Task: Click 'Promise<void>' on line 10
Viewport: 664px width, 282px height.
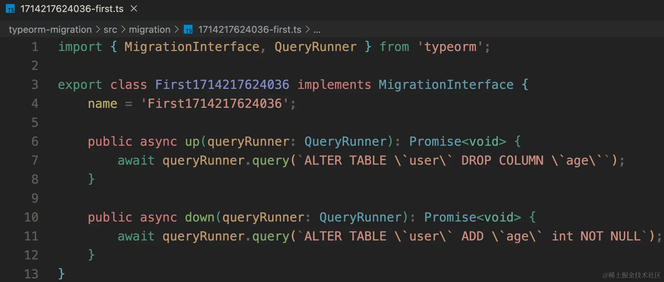Action: point(473,217)
